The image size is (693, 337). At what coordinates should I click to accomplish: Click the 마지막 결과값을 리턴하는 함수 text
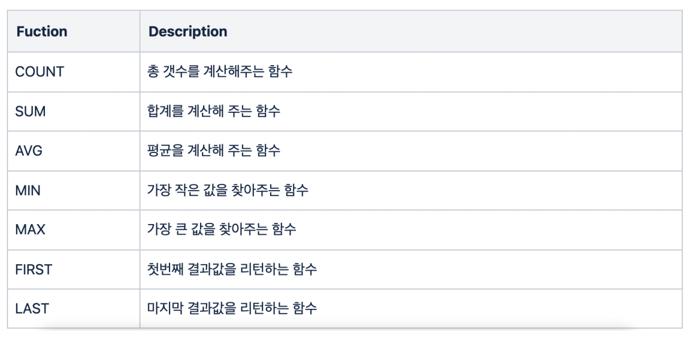coord(232,308)
